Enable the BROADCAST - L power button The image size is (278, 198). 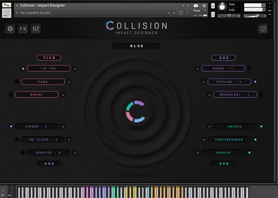pyautogui.click(x=261, y=95)
